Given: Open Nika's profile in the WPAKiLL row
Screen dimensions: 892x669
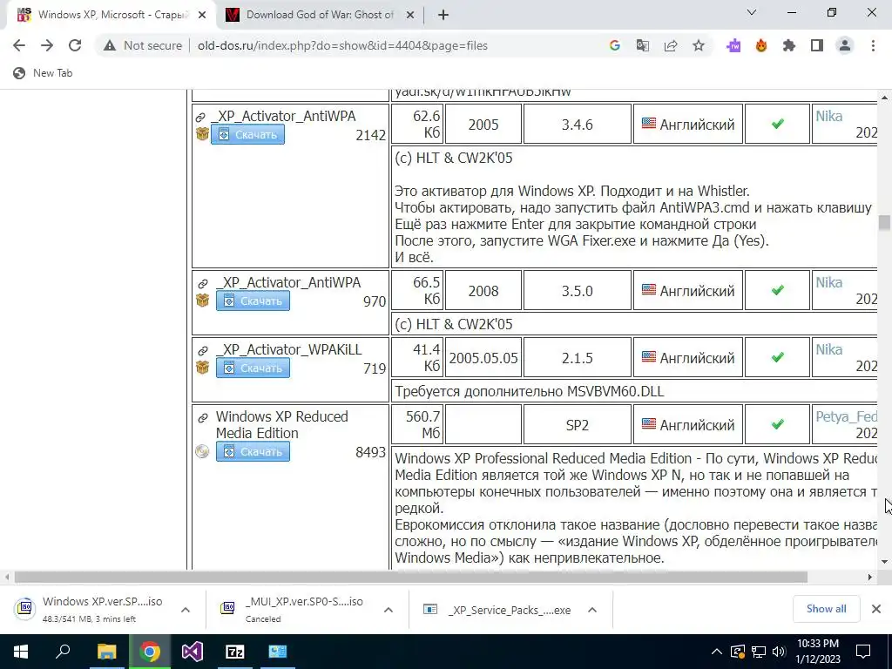Looking at the screenshot, I should click(x=829, y=350).
